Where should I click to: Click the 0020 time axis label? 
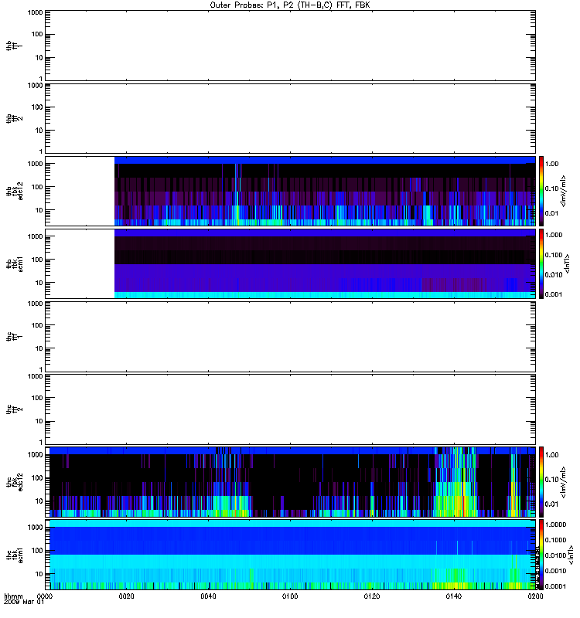click(x=126, y=596)
